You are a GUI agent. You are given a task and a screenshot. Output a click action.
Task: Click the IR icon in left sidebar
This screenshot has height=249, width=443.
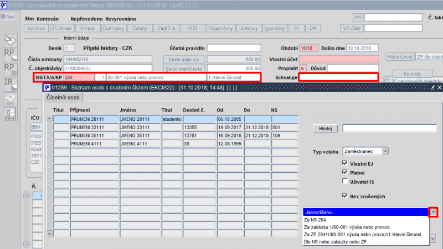tap(9, 83)
